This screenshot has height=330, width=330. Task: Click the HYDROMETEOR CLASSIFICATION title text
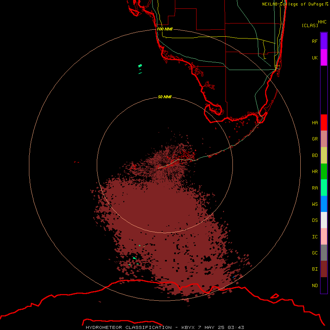(x=129, y=327)
